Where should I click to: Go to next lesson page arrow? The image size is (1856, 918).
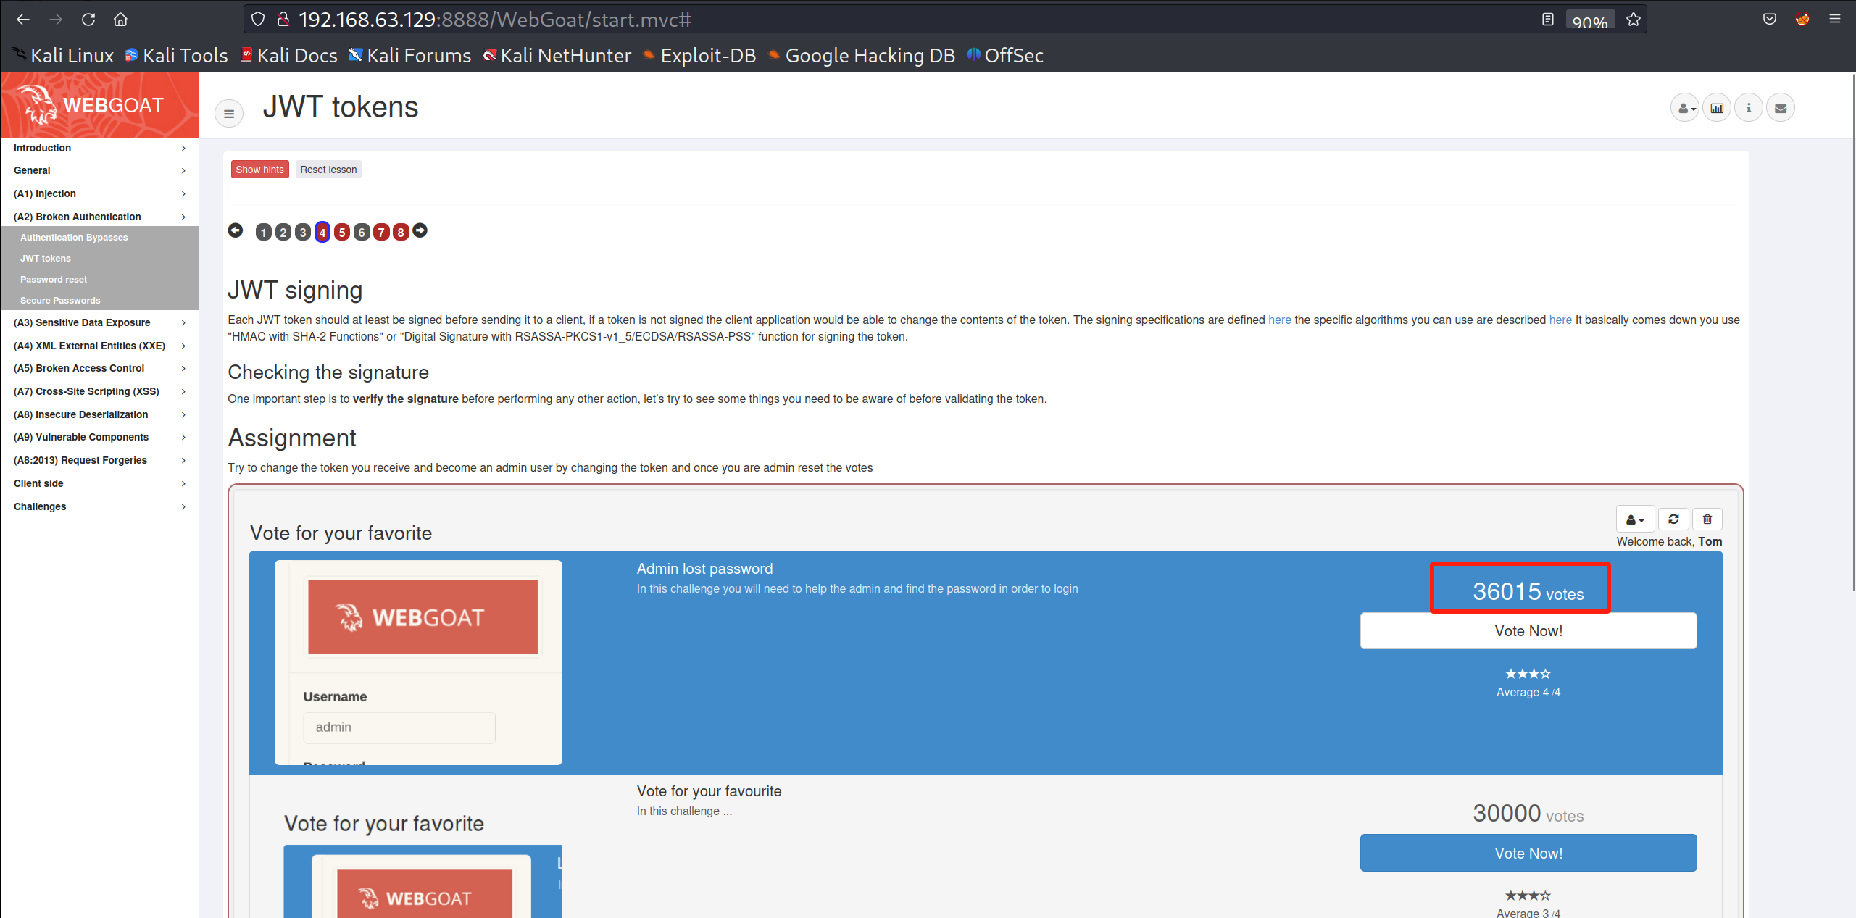420,230
